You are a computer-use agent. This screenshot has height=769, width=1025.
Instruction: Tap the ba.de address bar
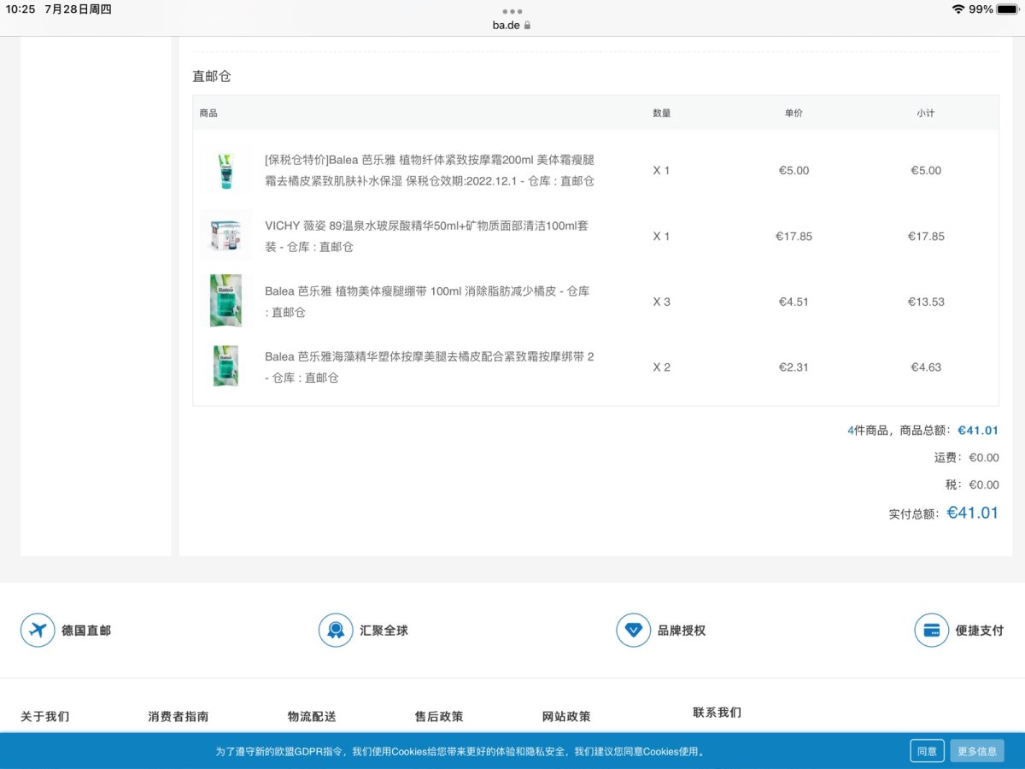(512, 26)
